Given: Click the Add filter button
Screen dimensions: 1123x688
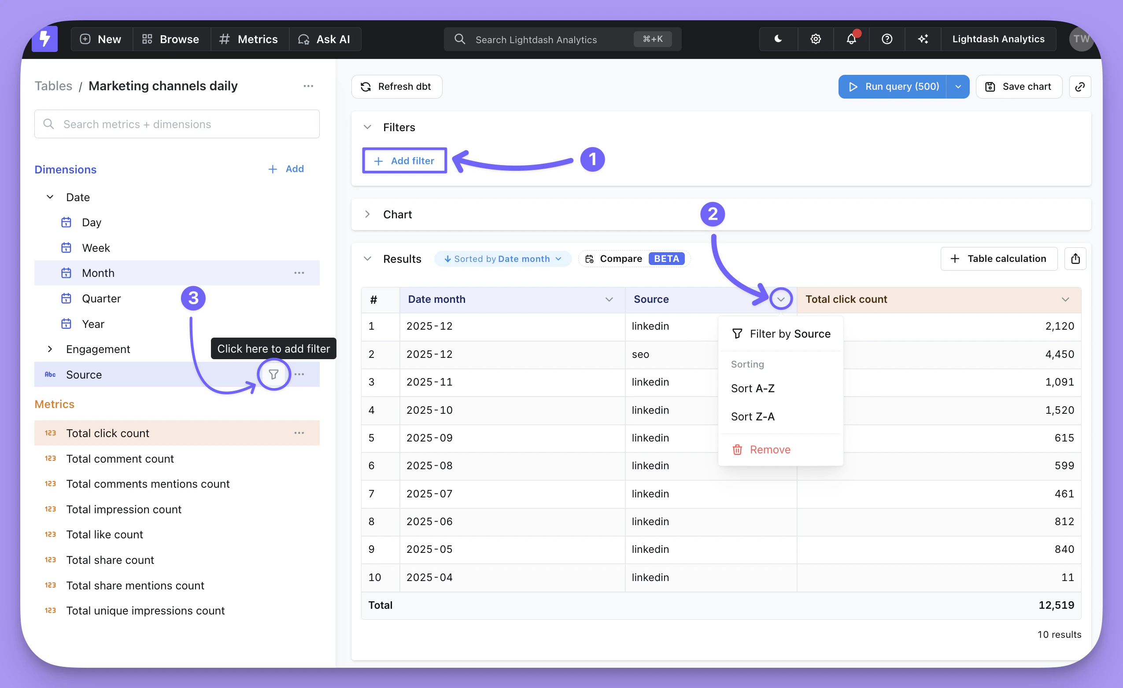Looking at the screenshot, I should tap(404, 161).
